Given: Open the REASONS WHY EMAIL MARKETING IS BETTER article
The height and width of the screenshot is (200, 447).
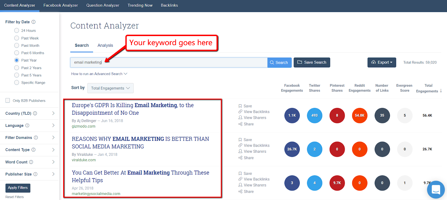Looking at the screenshot, I should [x=140, y=143].
